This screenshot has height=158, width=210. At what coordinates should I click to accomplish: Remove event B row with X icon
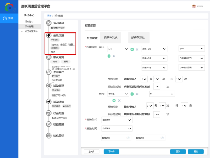click(137, 94)
